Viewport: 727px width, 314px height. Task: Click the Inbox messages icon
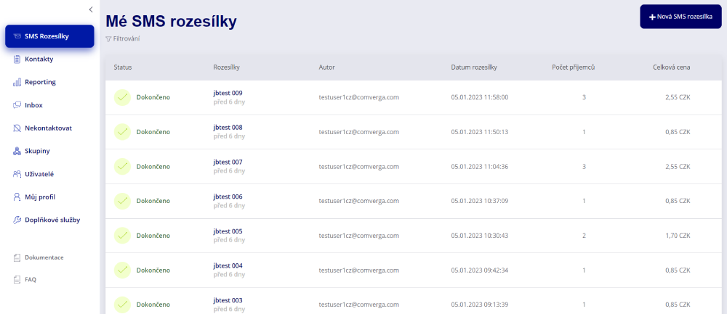(x=17, y=105)
